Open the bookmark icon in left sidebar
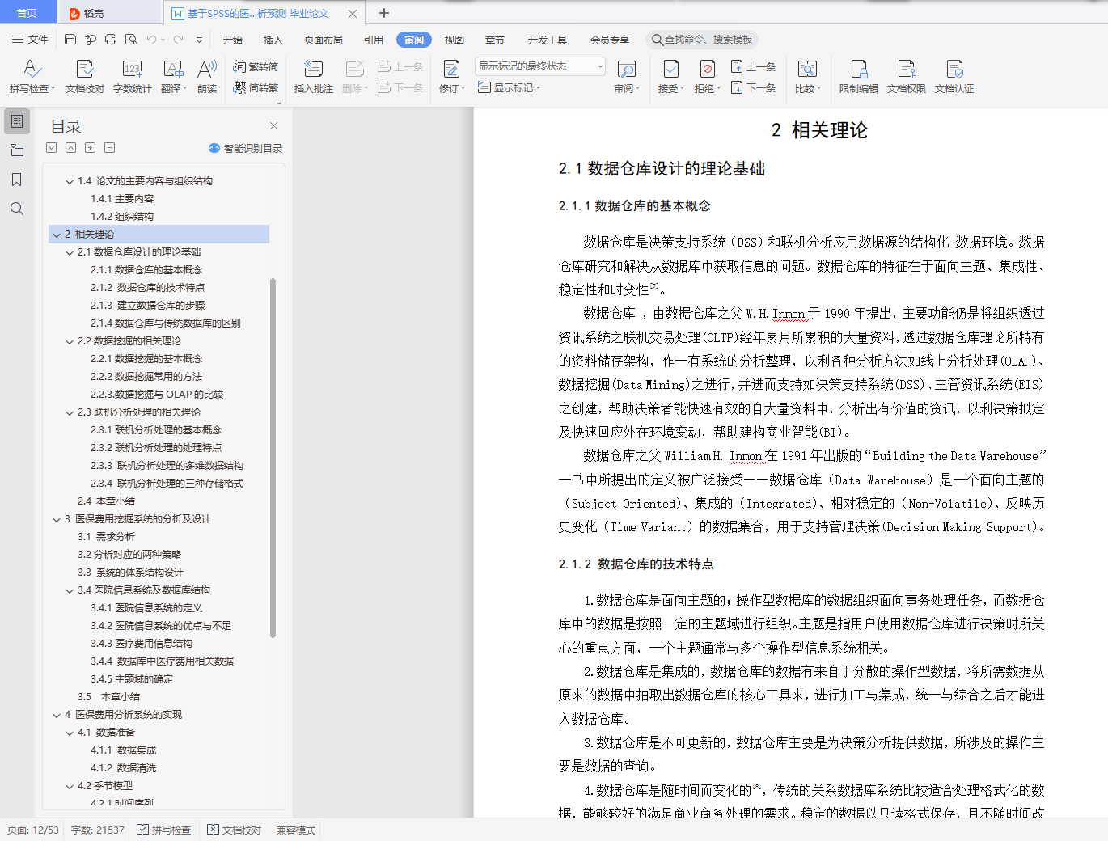The image size is (1108, 841). [x=17, y=180]
